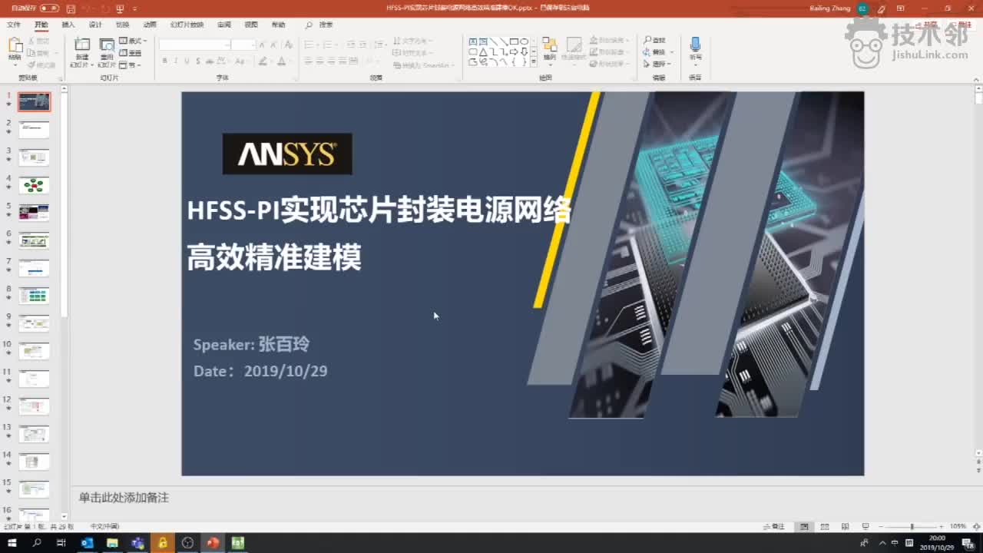Click the Reuse Slides icon
Screen dimensions: 983x553
point(107,45)
